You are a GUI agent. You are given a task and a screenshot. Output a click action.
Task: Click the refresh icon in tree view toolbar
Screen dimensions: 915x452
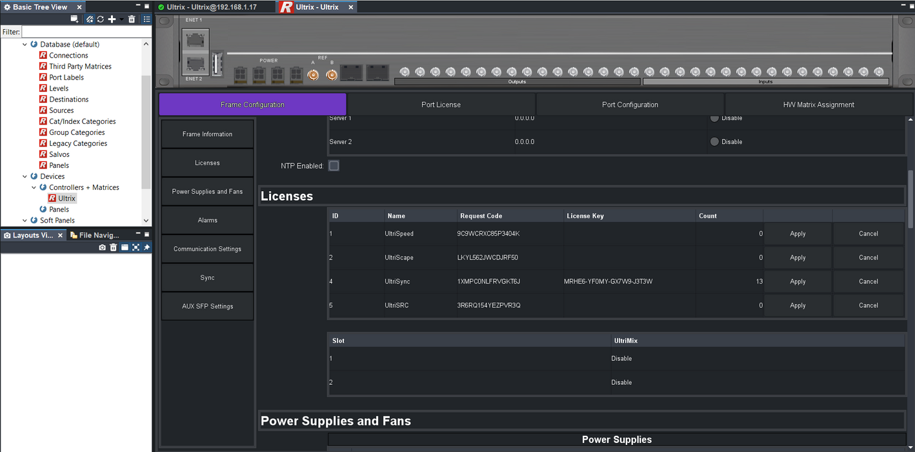click(x=101, y=19)
